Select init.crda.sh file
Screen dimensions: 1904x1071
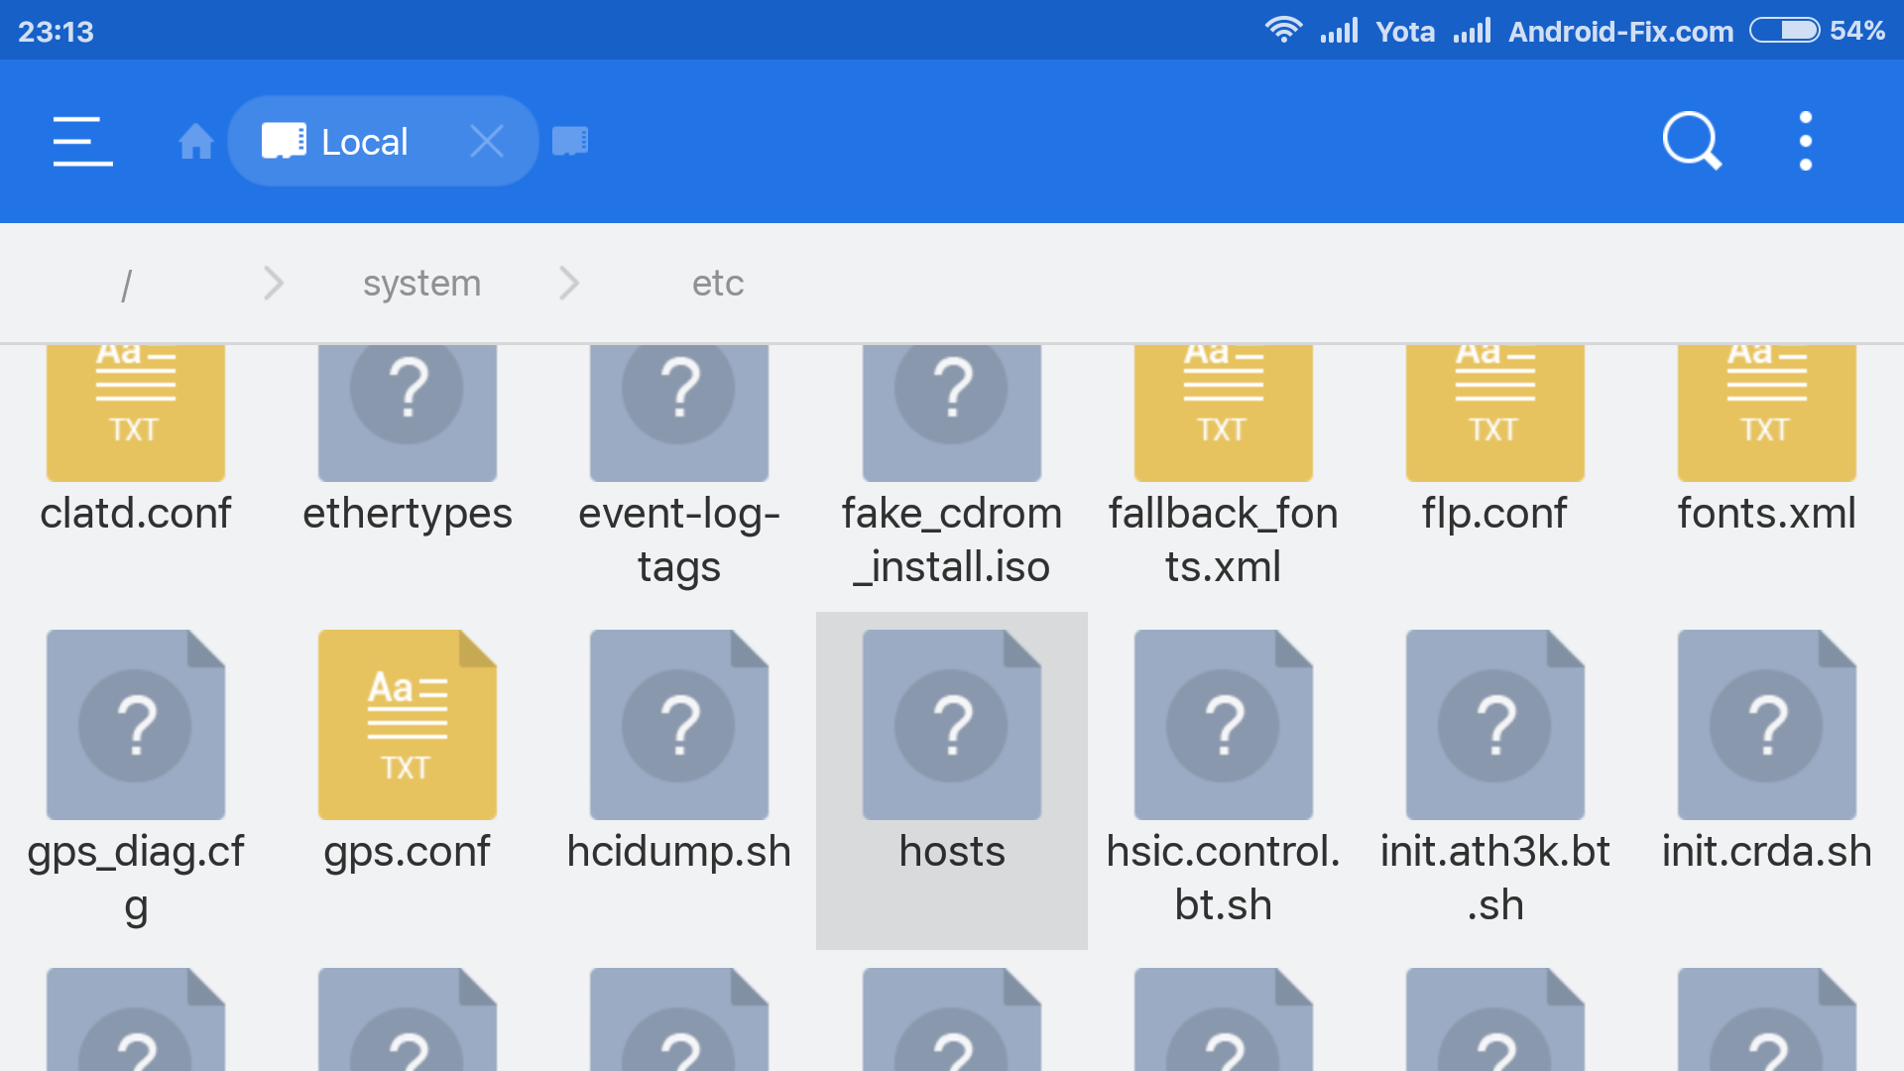coord(1766,754)
